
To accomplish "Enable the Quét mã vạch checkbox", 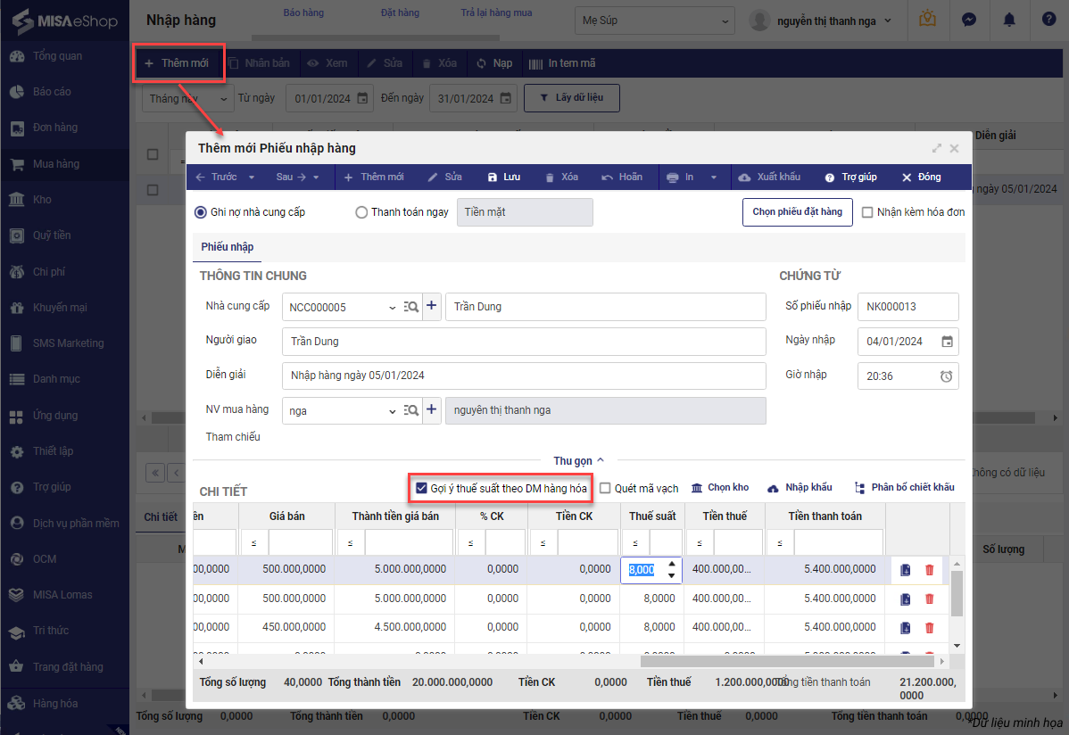I will point(605,489).
